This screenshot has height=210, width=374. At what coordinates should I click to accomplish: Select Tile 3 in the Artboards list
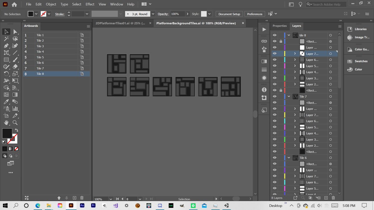pyautogui.click(x=56, y=46)
